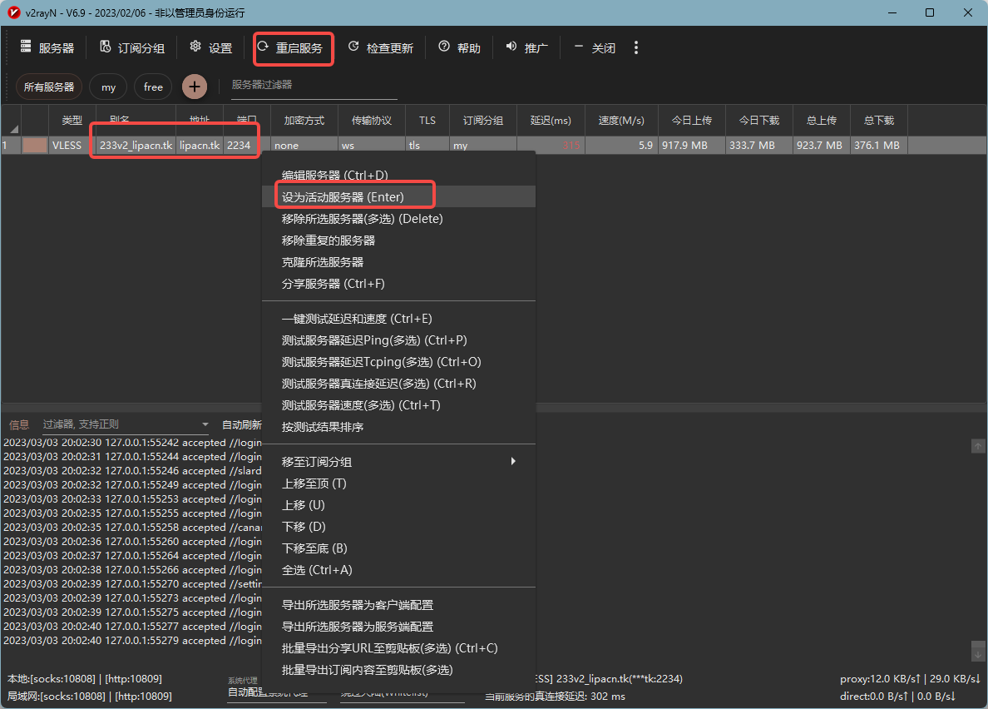Choose 导出所选服务器为客户端配置 entry

tap(398, 605)
